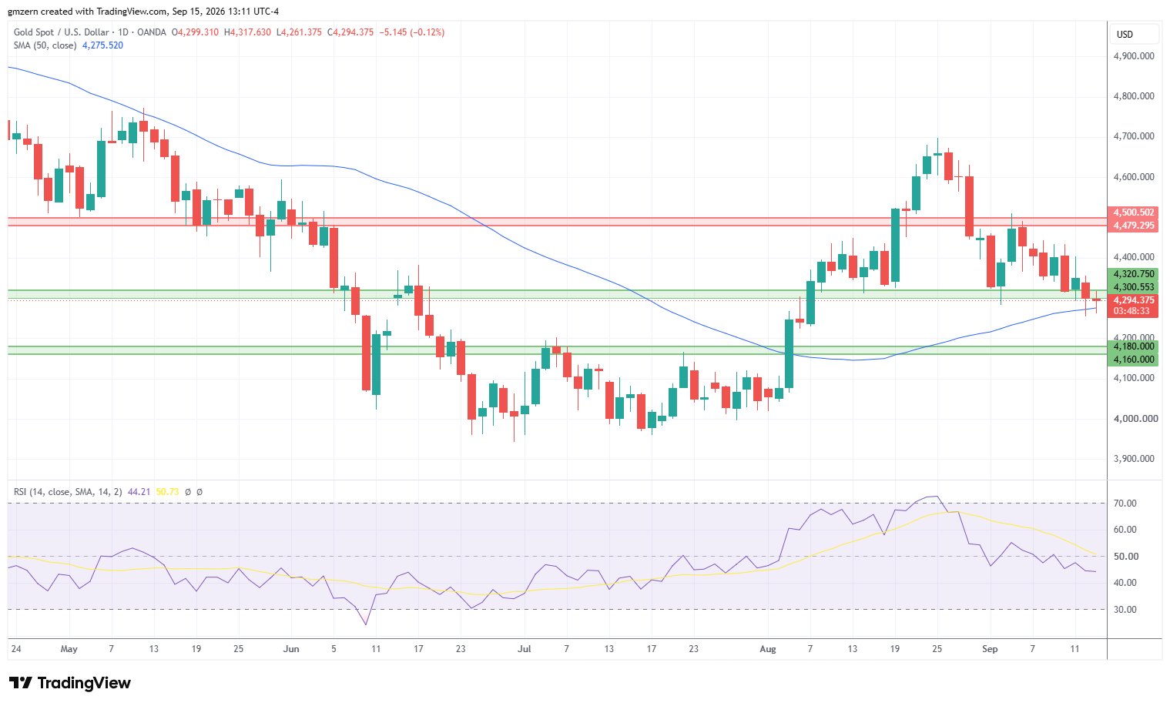
Task: Click the price axis label '4,900.000'
Action: [x=1134, y=56]
